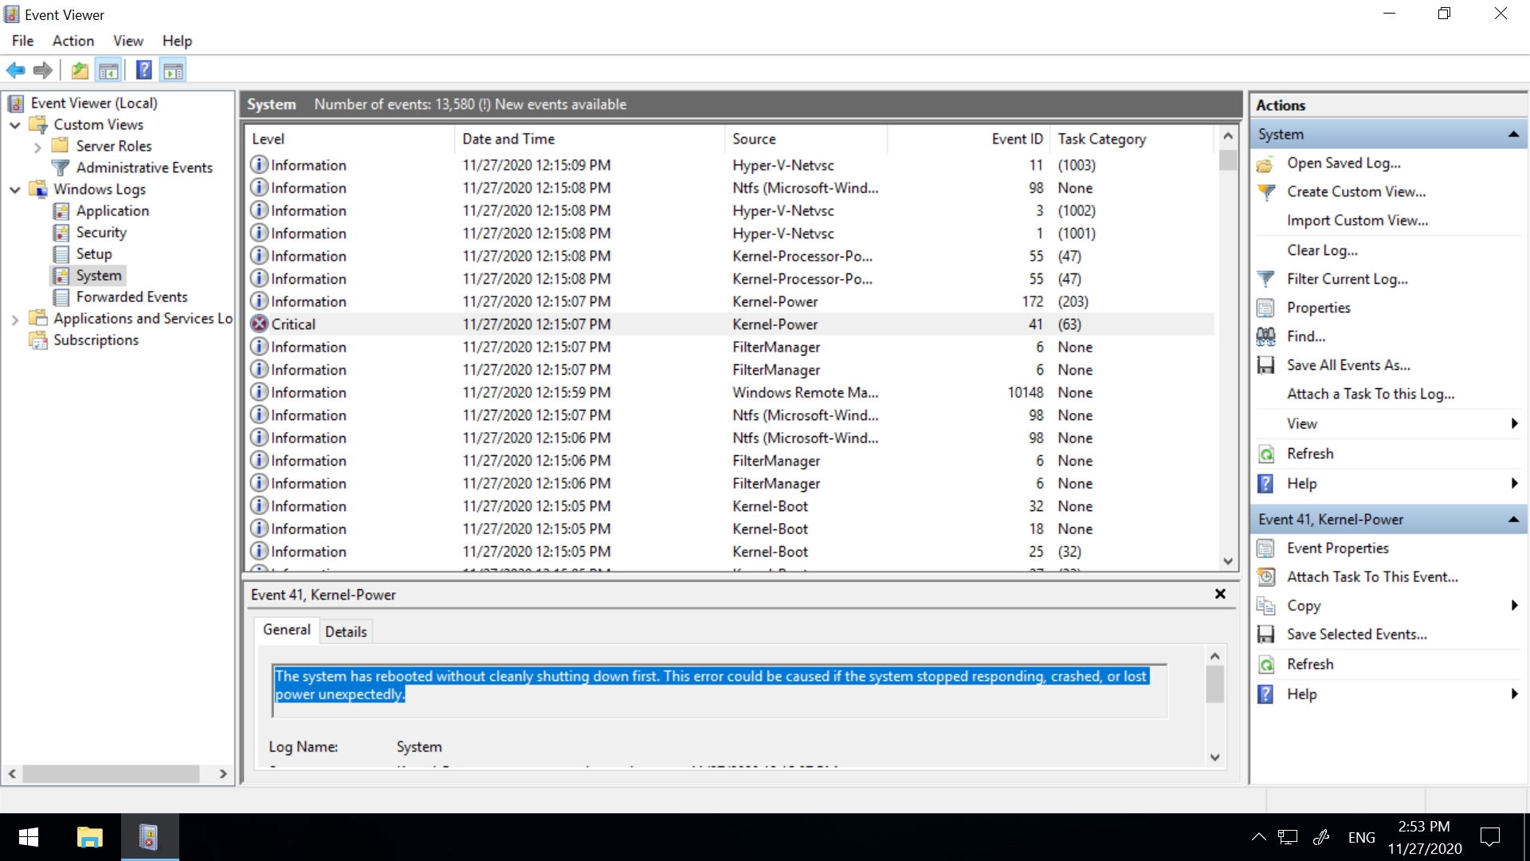Screen dimensions: 1530x861
Task: Expand the Server Roles tree node
Action: pos(37,147)
